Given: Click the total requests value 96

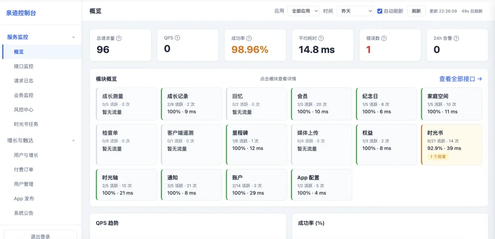Looking at the screenshot, I should coord(103,49).
